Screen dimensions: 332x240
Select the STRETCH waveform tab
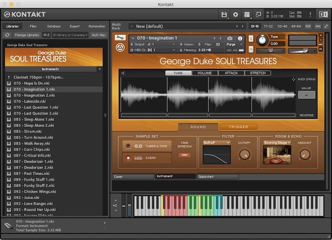pyautogui.click(x=258, y=73)
